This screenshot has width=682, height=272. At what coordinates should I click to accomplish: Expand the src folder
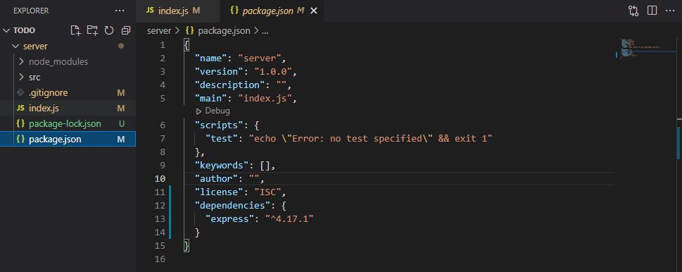21,78
